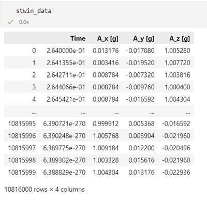Click A_z value -0.022936
Viewport: 207px width, 202px height.
point(176,173)
